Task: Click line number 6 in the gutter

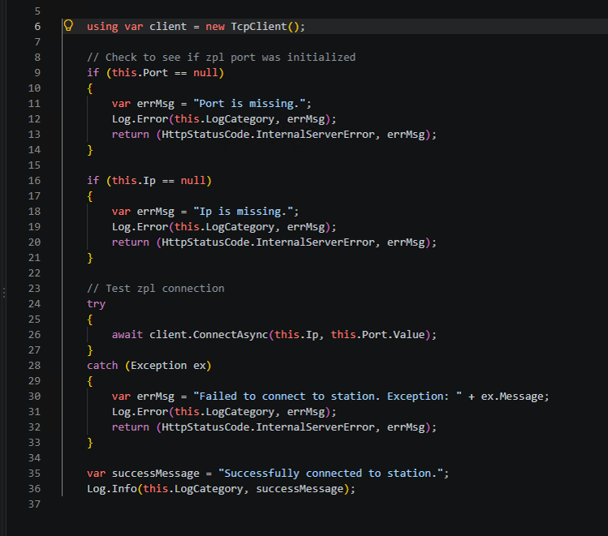Action: click(37, 26)
